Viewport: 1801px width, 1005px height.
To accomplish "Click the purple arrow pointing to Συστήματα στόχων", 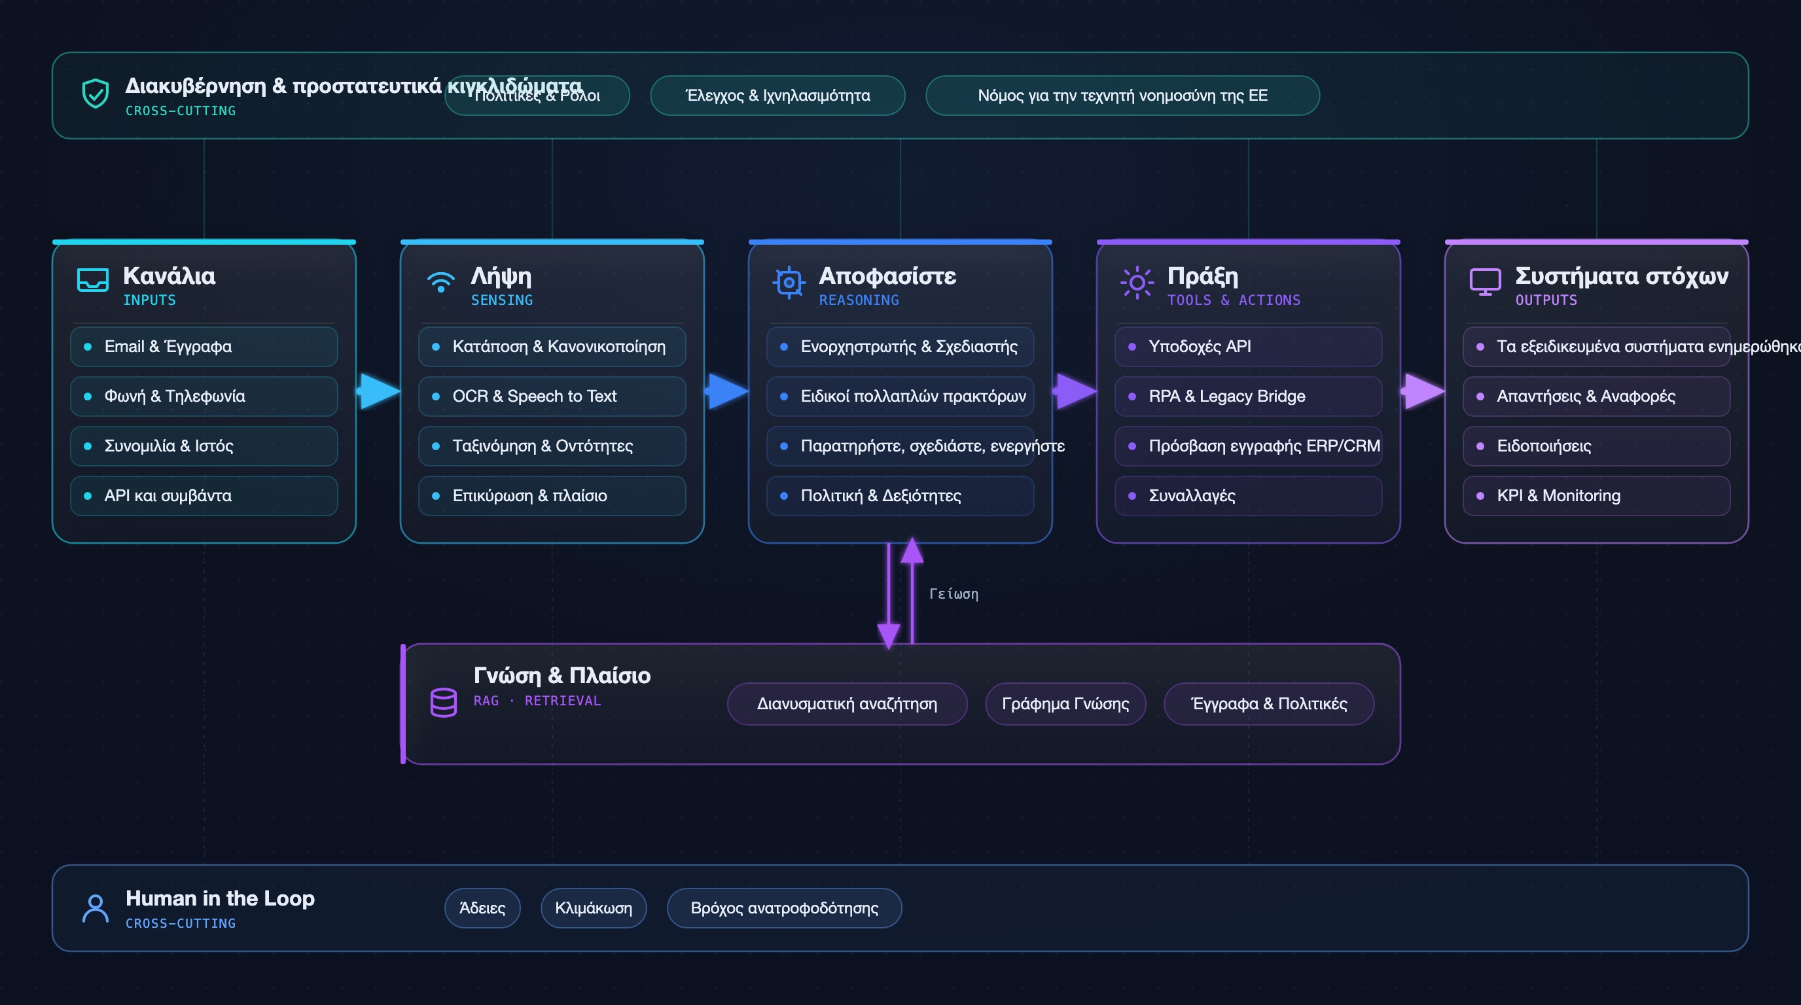I will [1423, 391].
